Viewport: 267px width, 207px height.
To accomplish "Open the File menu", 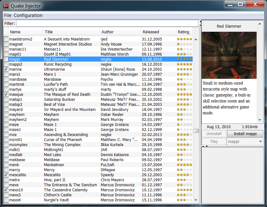I will click(8, 15).
